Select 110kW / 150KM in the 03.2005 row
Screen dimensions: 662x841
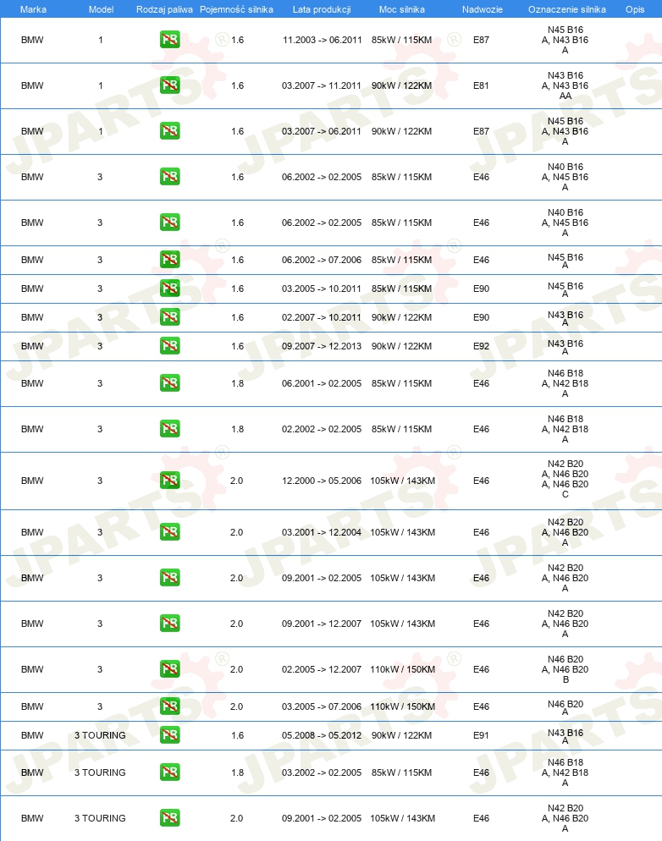pyautogui.click(x=402, y=706)
